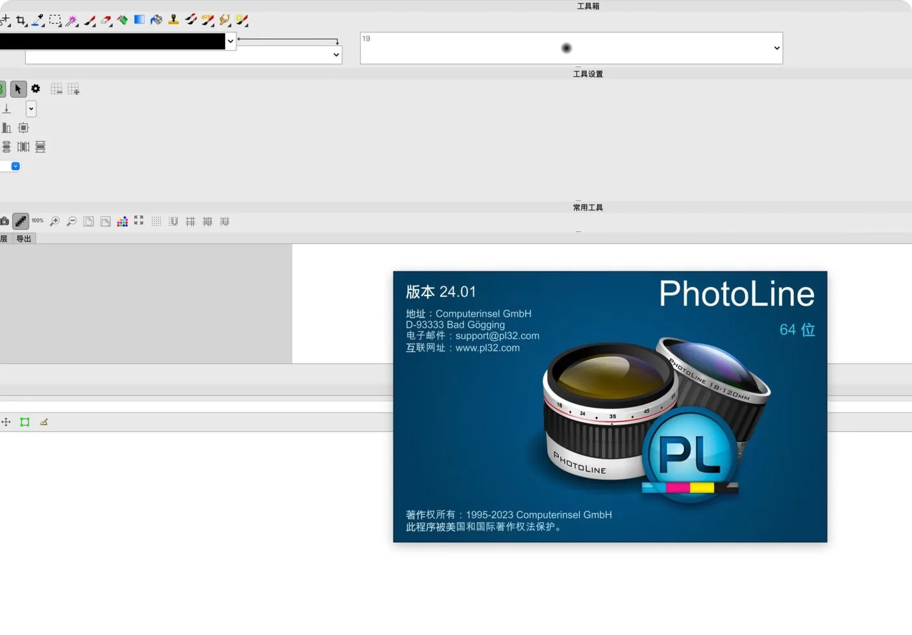The image size is (912, 635).
Task: Click the 64 位 label on splash
Action: (x=797, y=330)
